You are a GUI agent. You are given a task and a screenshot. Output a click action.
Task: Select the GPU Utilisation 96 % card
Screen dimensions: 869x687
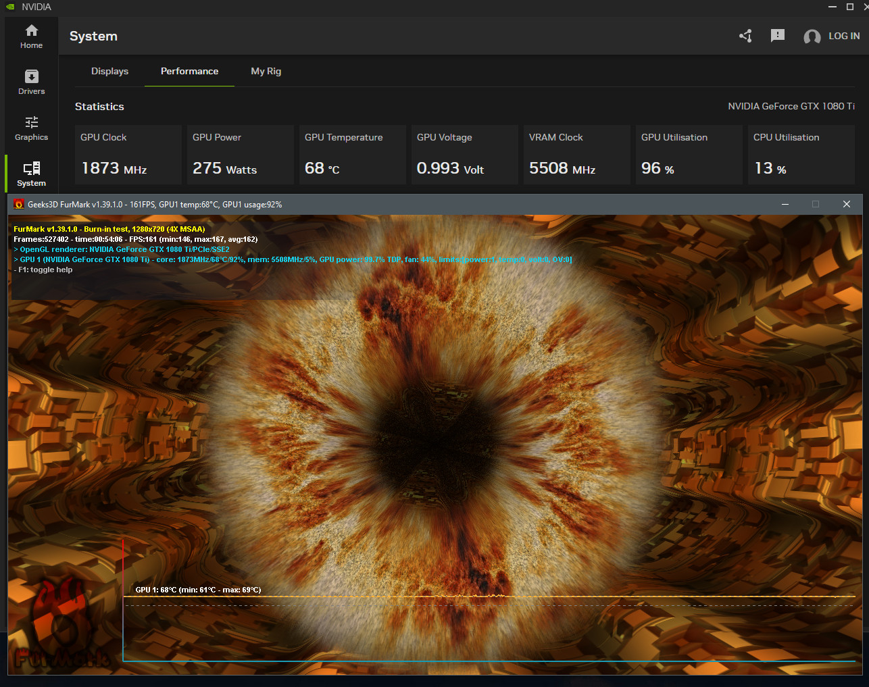tap(689, 155)
